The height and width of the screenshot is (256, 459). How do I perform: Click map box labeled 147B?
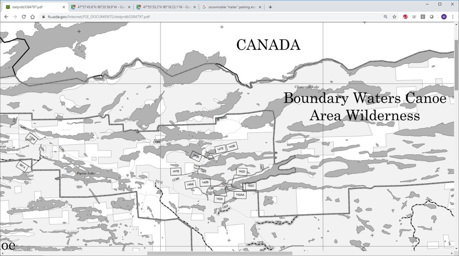tap(176, 172)
